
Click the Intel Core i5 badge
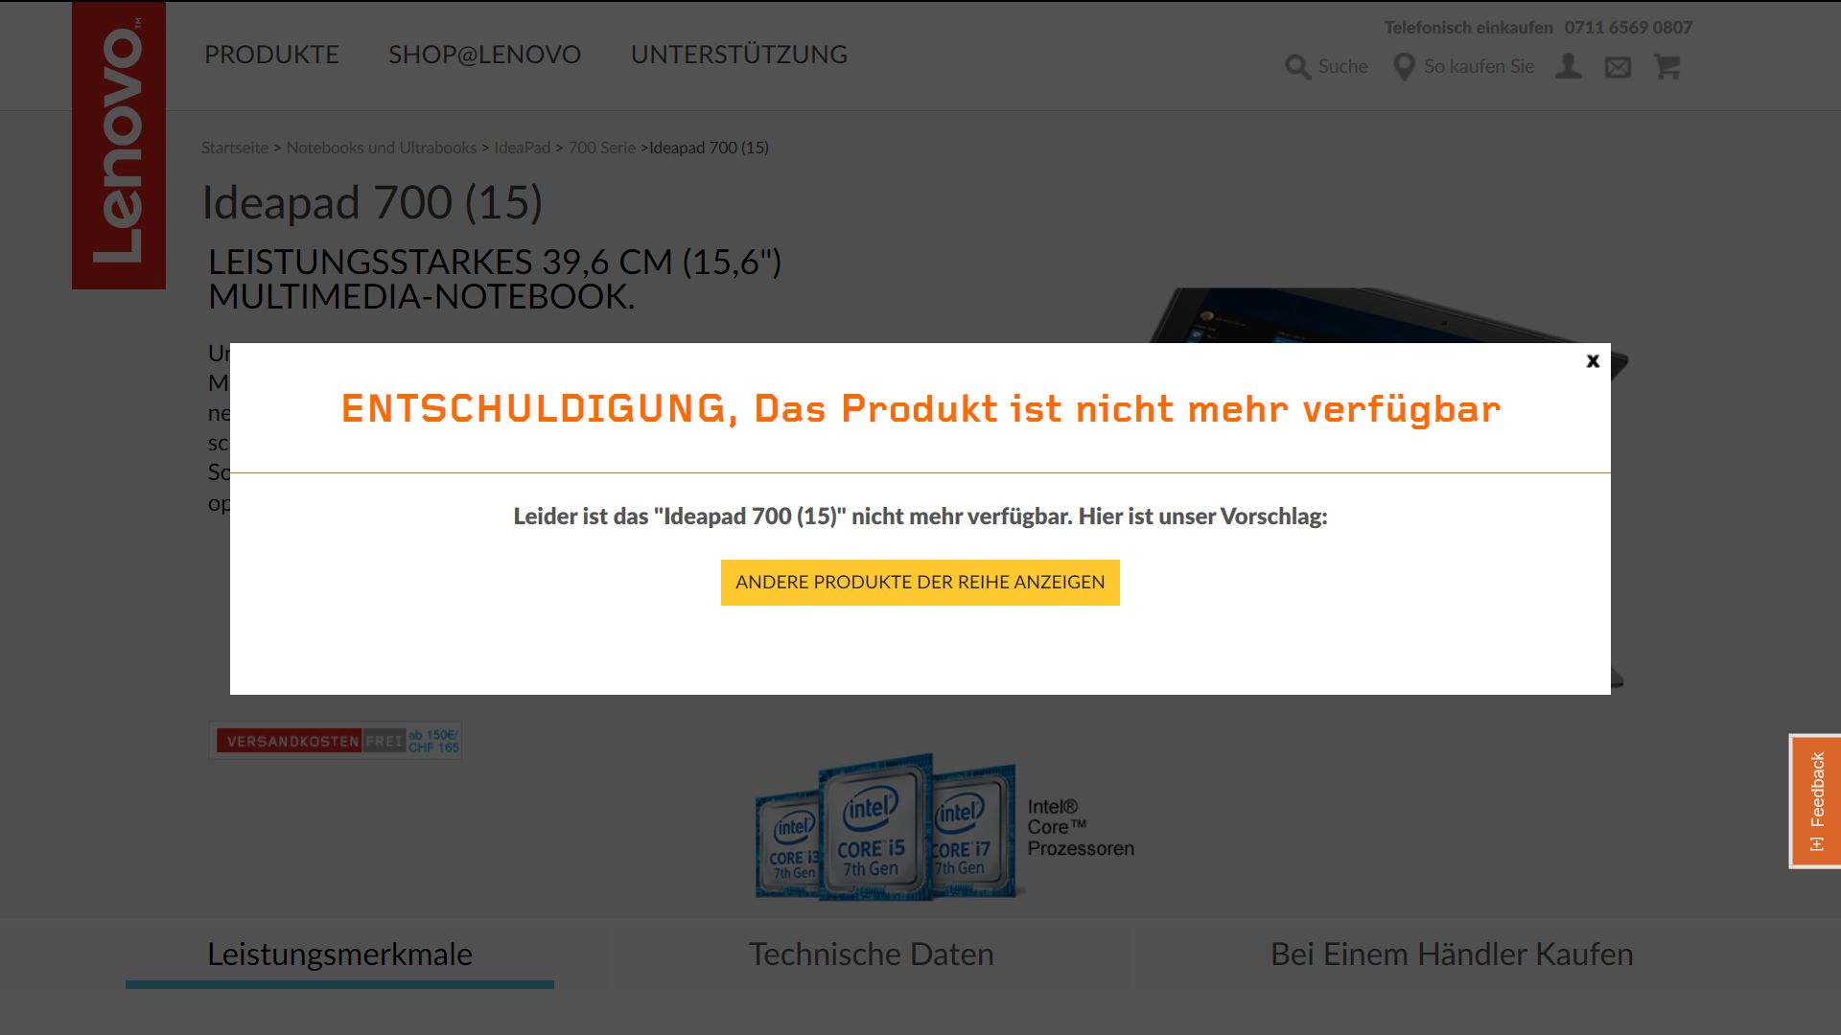[x=873, y=830]
